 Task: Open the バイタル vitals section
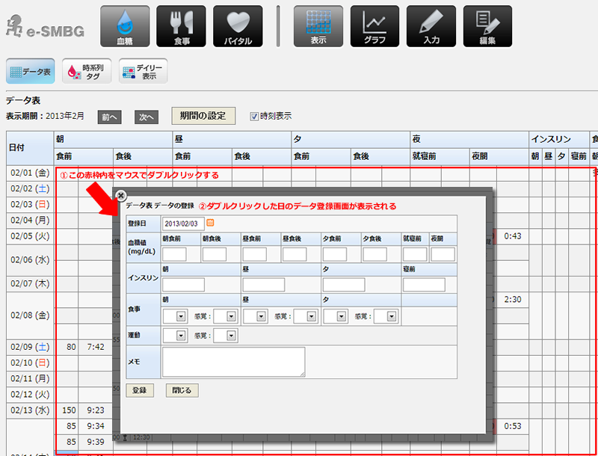click(238, 26)
